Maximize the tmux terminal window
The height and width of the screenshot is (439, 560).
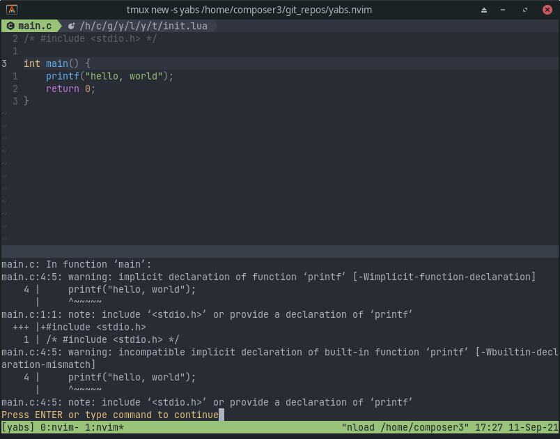point(525,10)
